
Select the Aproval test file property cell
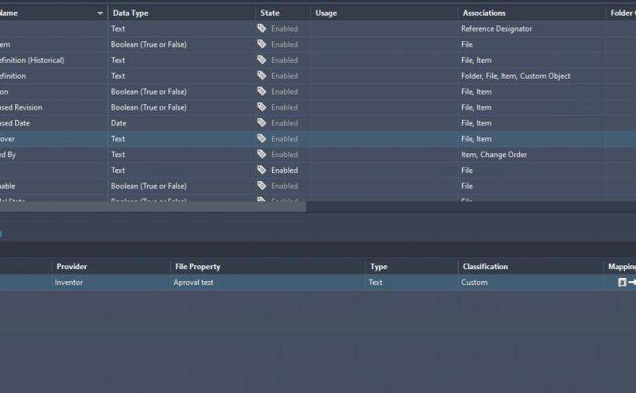(x=194, y=283)
